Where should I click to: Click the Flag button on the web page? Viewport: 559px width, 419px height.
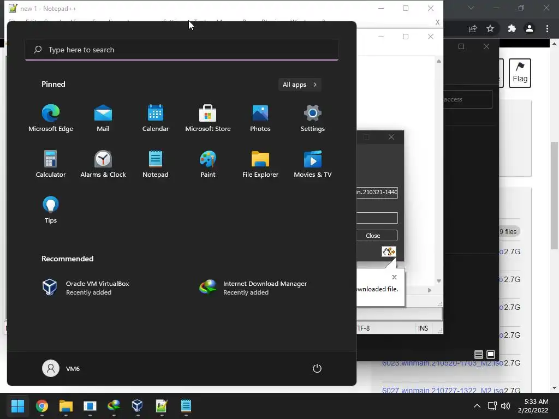pos(520,73)
